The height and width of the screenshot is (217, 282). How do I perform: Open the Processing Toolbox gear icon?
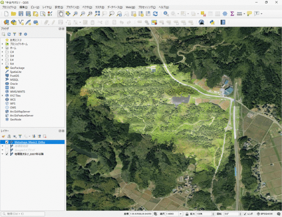coord(225,14)
